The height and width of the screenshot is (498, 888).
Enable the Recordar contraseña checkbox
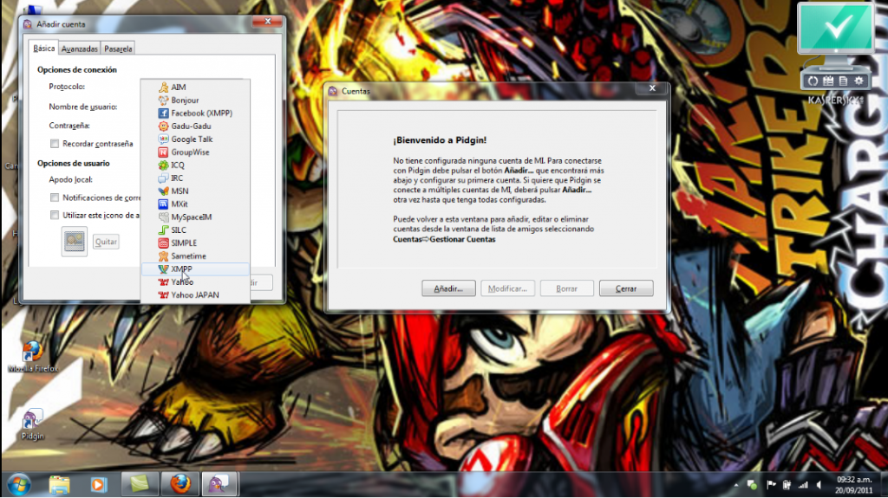[x=55, y=144]
